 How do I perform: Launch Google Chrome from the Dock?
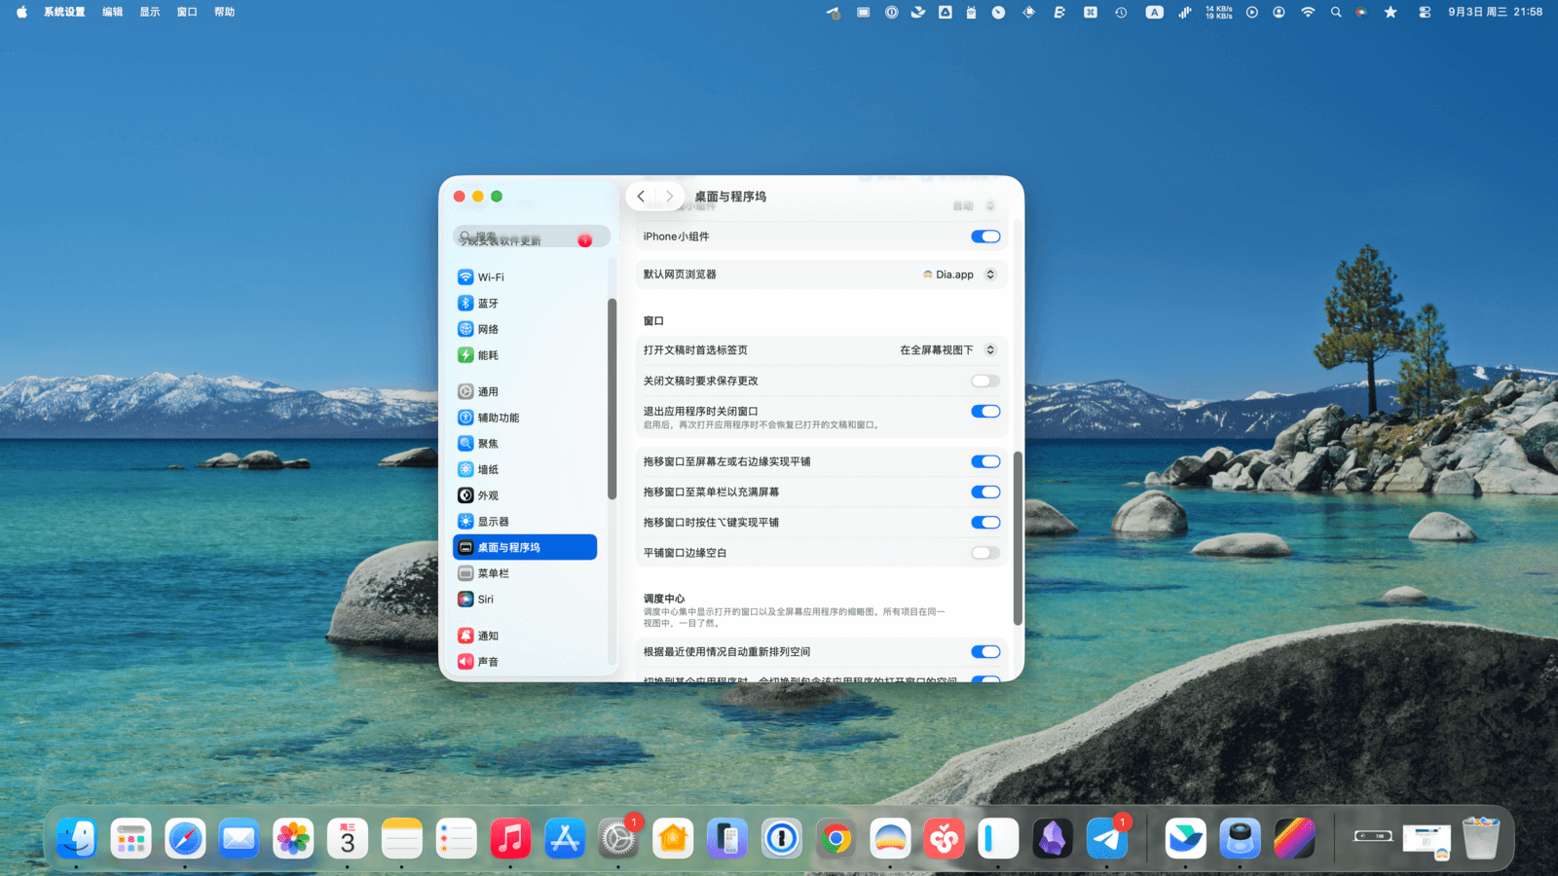pyautogui.click(x=835, y=839)
